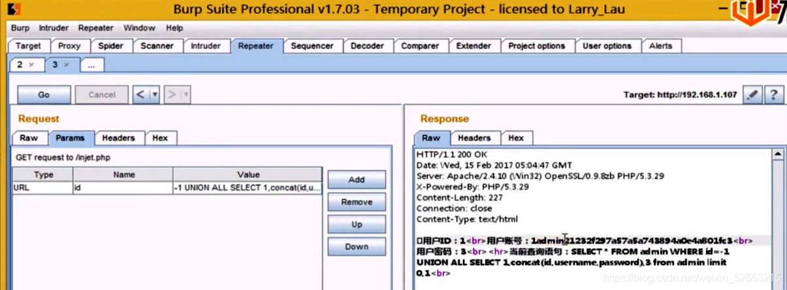Switch to the Proxy tab
This screenshot has height=290, width=787.
(69, 46)
